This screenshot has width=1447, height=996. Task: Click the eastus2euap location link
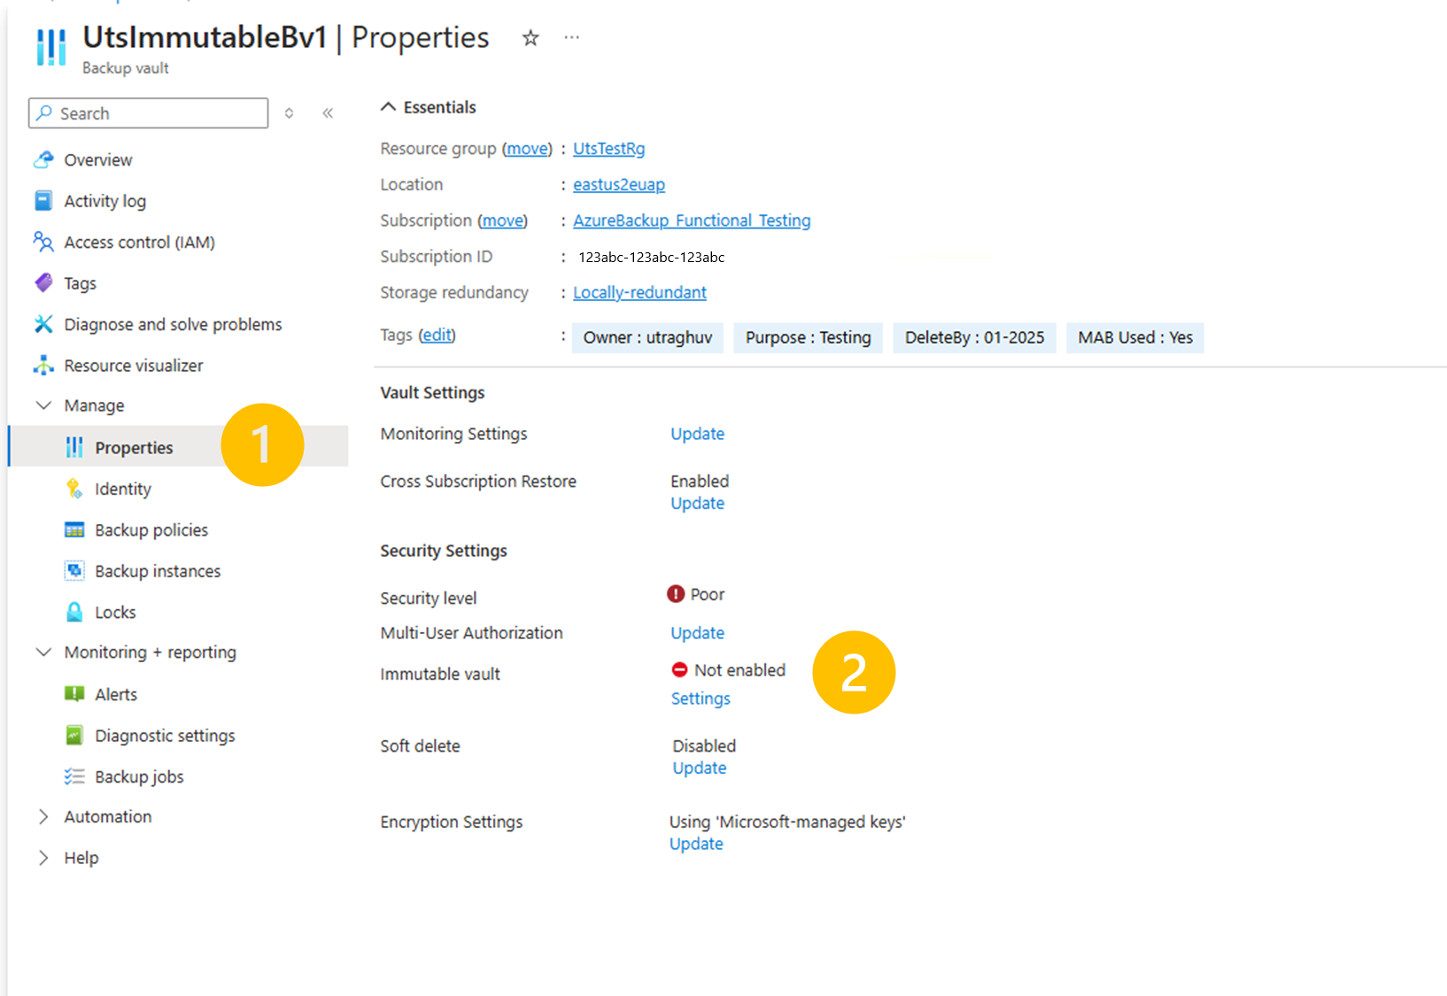click(x=618, y=184)
